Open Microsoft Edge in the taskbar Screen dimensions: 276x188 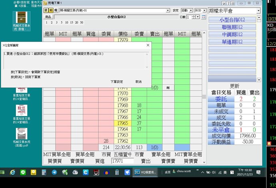point(86,172)
